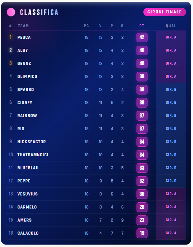Click the GIR. B tag for CIONFY

pyautogui.click(x=171, y=103)
